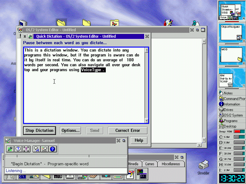Open Voice Manager help via blue question circle

coord(53,149)
